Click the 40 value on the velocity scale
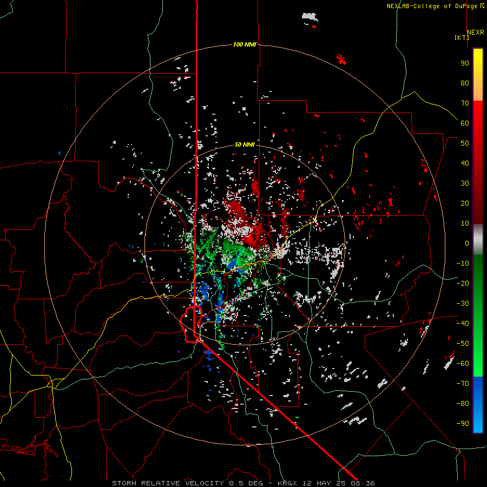The height and width of the screenshot is (487, 487). (465, 163)
